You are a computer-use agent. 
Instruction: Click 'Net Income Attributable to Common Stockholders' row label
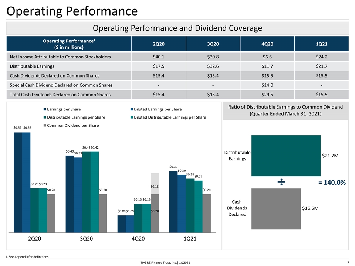[60, 57]
